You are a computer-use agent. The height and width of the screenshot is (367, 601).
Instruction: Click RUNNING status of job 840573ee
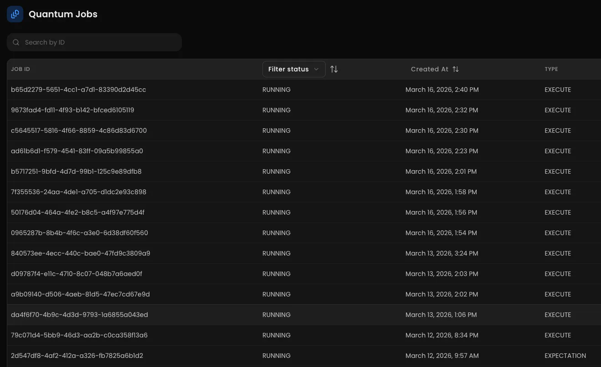(x=277, y=253)
